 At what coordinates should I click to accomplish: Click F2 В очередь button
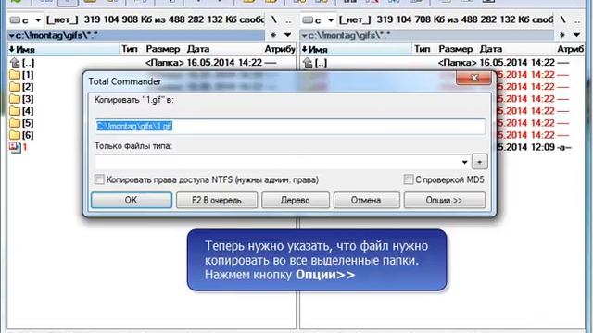click(217, 200)
